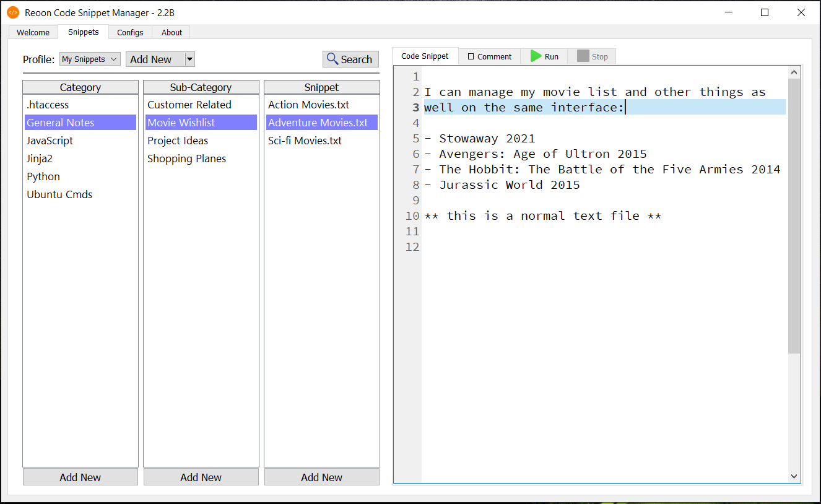Expand the Add New dropdown arrow
This screenshot has width=821, height=504.
click(190, 59)
